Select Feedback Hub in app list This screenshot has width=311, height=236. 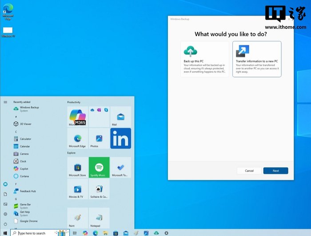pos(28,191)
